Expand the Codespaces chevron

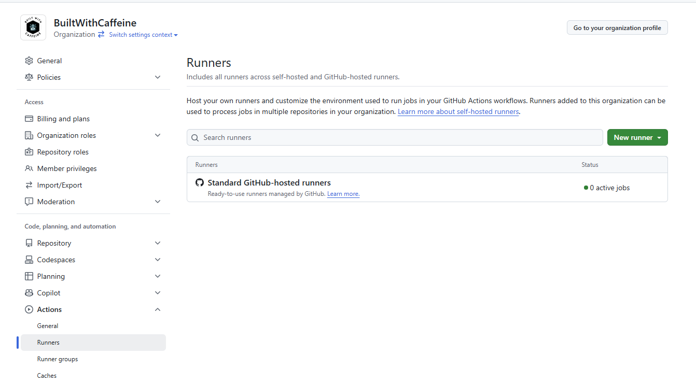click(x=158, y=260)
